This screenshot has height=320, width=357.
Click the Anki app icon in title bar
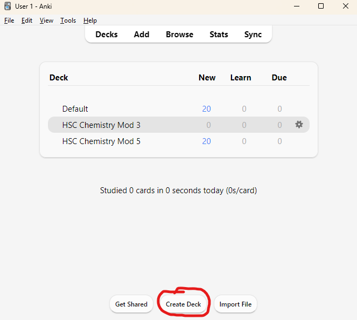click(x=8, y=6)
